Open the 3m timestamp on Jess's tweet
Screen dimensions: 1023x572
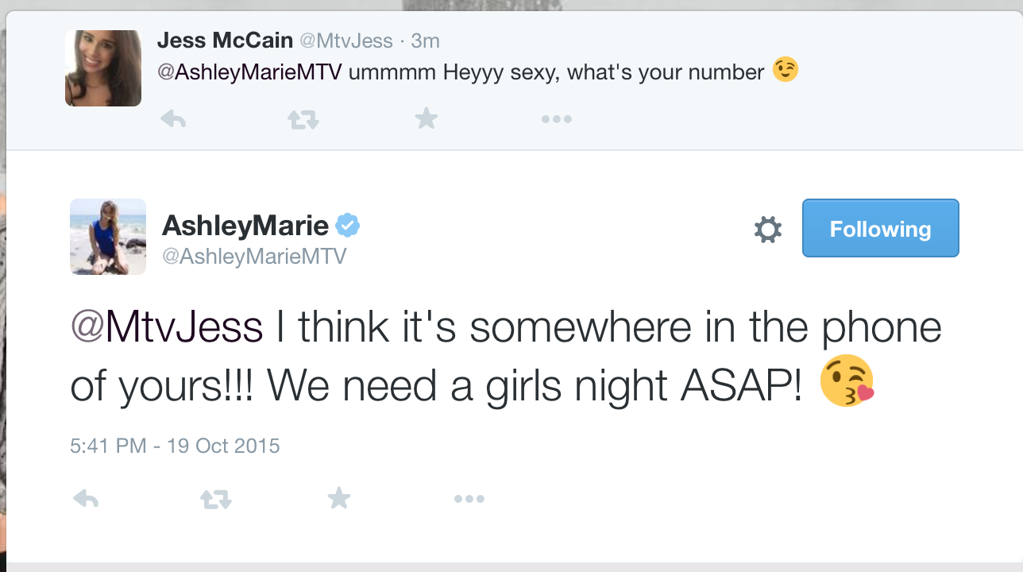click(x=425, y=41)
